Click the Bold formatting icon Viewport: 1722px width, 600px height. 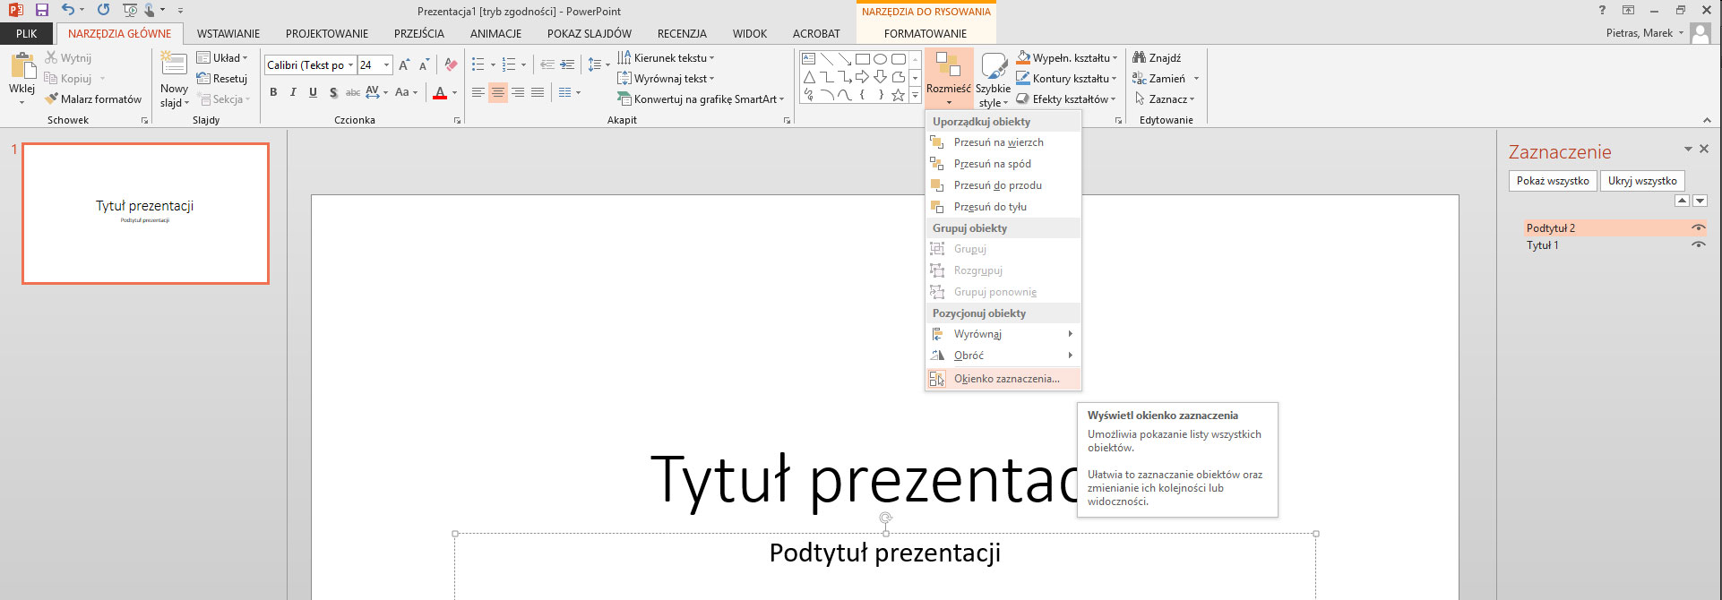click(x=273, y=92)
